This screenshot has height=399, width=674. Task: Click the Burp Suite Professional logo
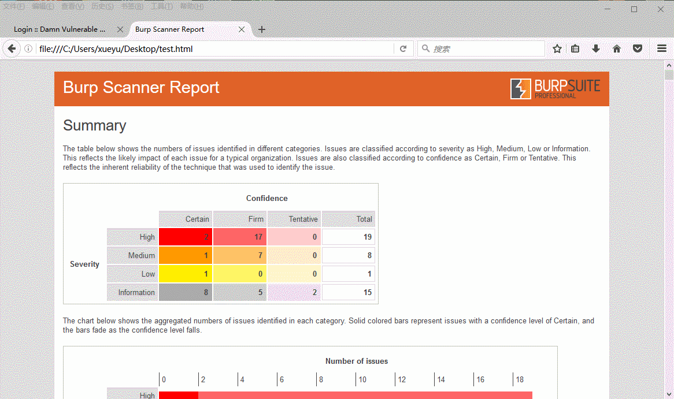click(x=555, y=88)
